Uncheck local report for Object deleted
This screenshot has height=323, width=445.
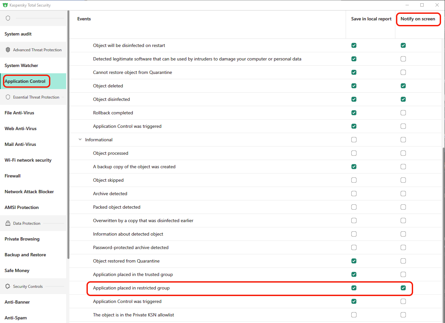354,86
